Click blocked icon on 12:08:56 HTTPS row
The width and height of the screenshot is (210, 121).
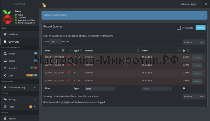(x=69, y=57)
